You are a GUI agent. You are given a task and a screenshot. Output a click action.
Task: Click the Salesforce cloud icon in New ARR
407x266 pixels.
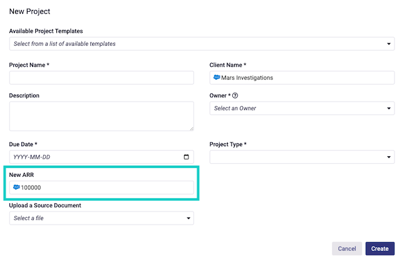[16, 187]
